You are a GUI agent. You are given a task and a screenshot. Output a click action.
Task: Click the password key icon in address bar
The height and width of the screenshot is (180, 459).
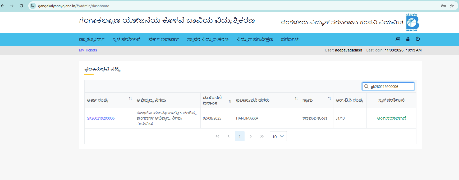pyautogui.click(x=443, y=6)
